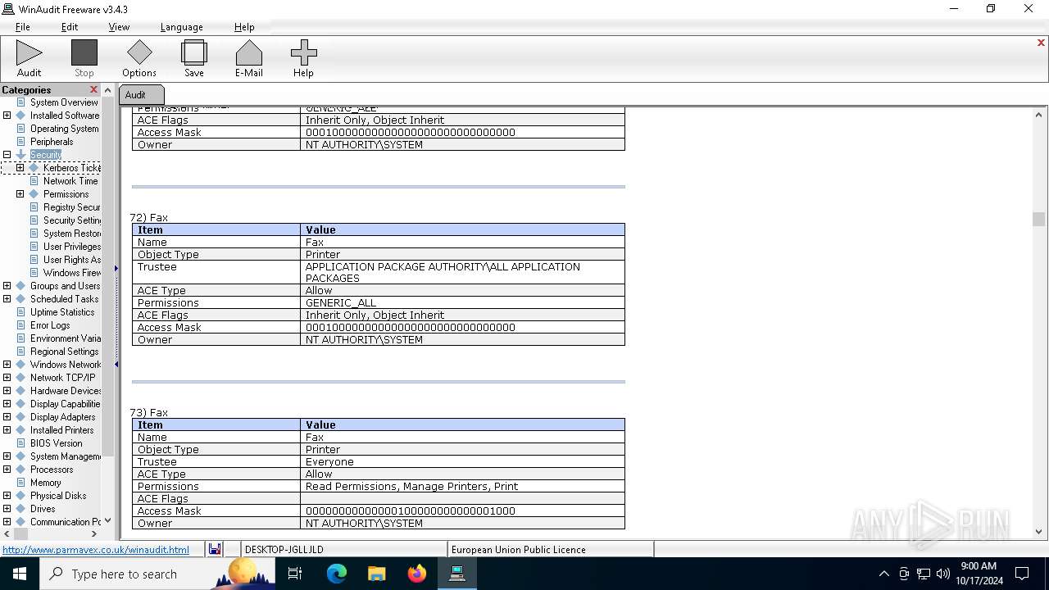
Task: Select Drives category
Action: (x=43, y=509)
